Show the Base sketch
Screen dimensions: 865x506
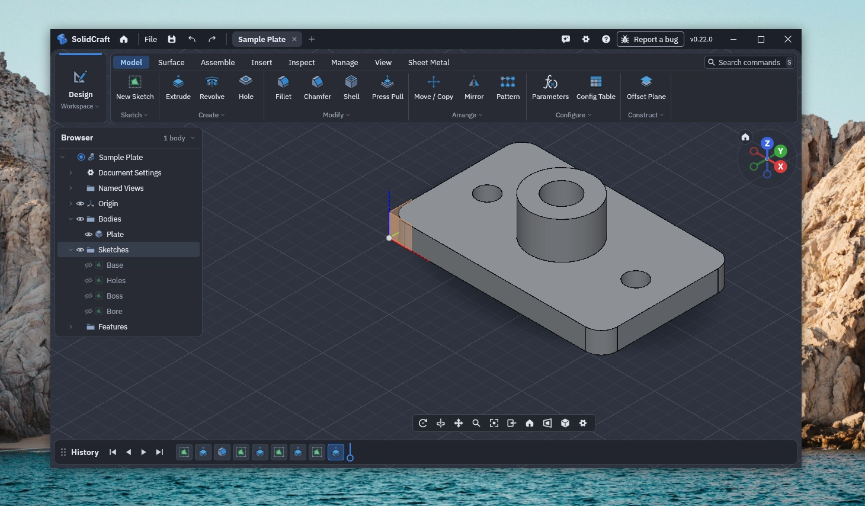(88, 265)
